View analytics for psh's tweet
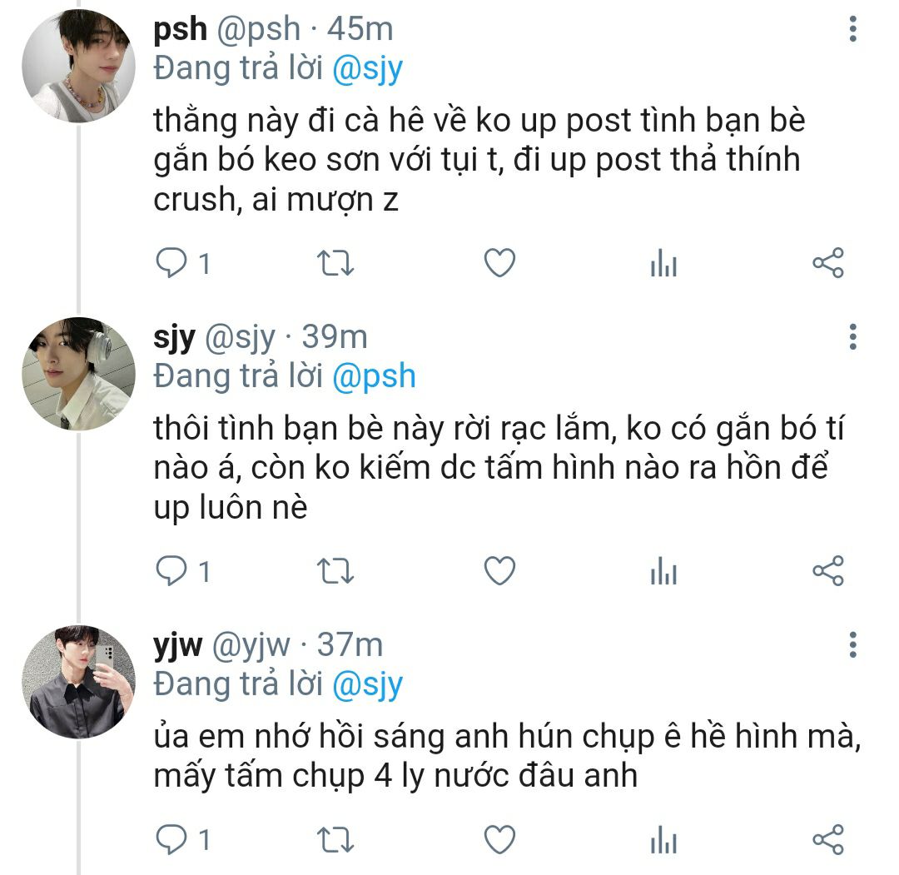Viewport: 899px width, 875px height. click(x=663, y=264)
